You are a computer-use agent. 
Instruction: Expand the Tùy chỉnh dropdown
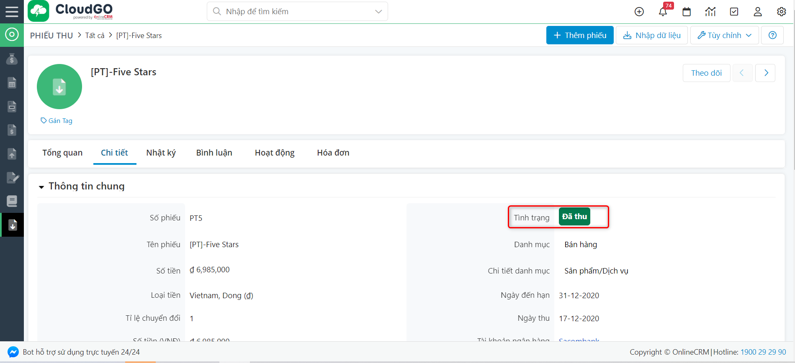[x=724, y=36]
